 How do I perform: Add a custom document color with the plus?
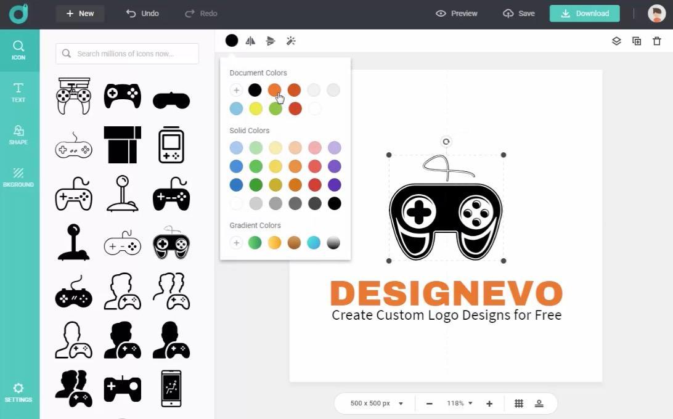click(236, 90)
